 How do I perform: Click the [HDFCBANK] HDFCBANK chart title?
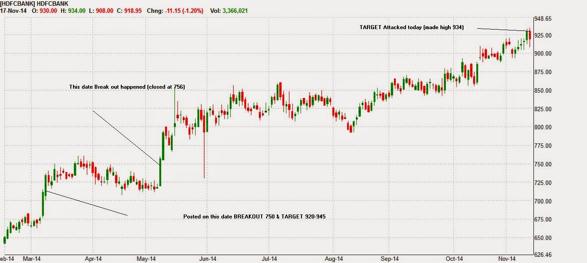34,3
